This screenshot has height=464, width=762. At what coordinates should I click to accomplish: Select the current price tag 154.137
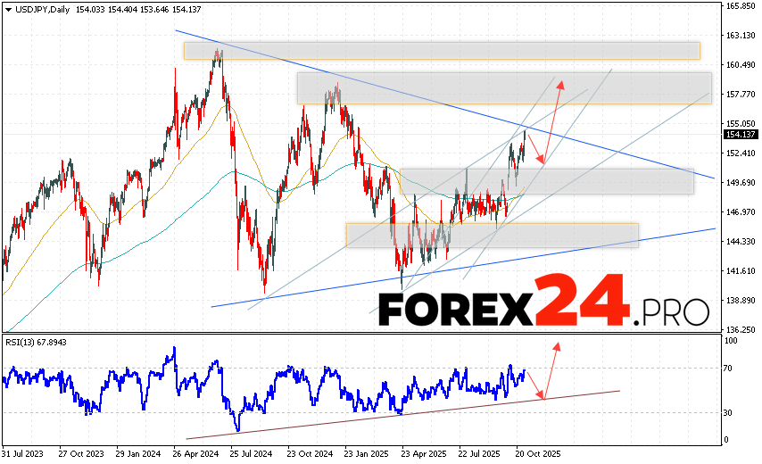coord(740,134)
